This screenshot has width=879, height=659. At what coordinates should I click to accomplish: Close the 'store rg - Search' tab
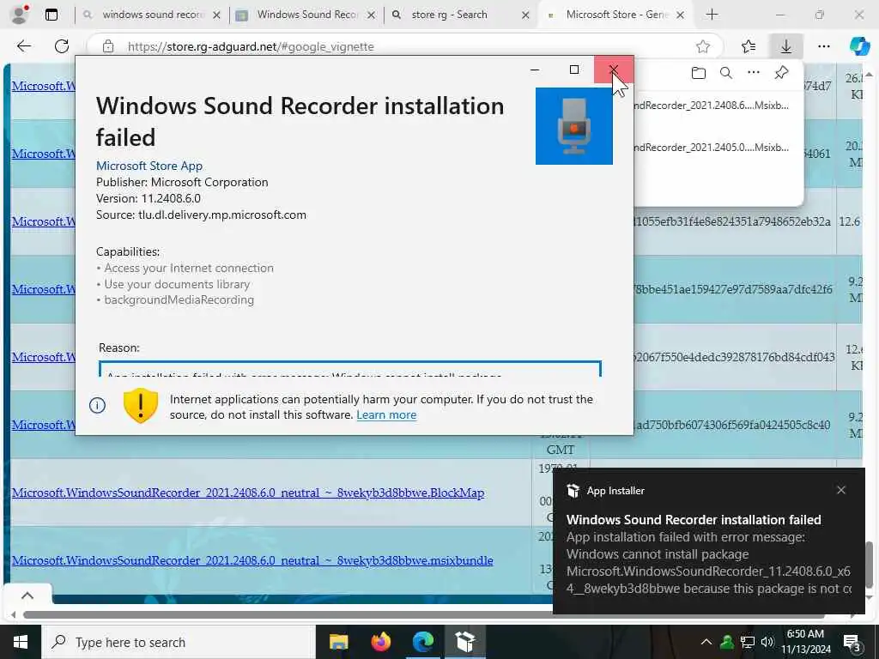pos(525,15)
